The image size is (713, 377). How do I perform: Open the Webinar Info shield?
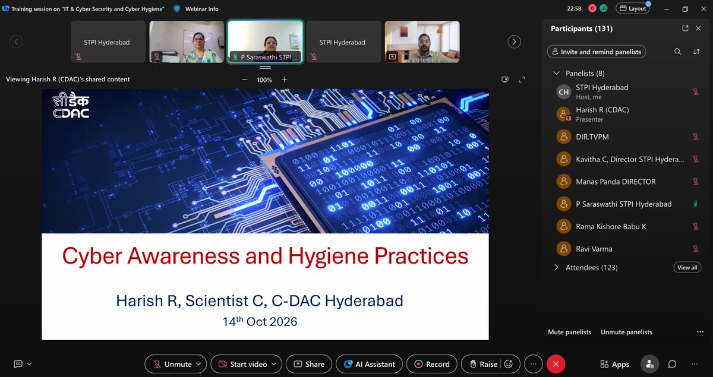[177, 9]
